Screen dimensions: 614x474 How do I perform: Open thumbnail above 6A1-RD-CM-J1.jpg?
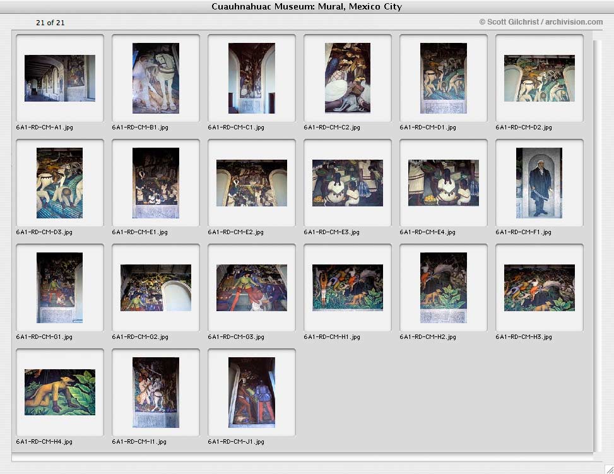[x=252, y=392]
